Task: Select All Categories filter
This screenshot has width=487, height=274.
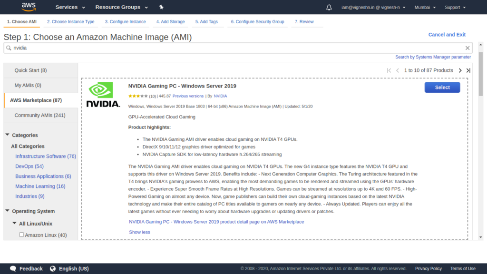Action: [28, 147]
